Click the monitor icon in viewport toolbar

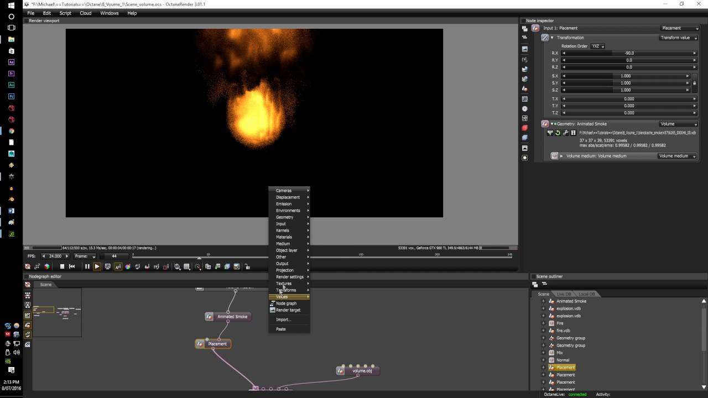point(107,266)
